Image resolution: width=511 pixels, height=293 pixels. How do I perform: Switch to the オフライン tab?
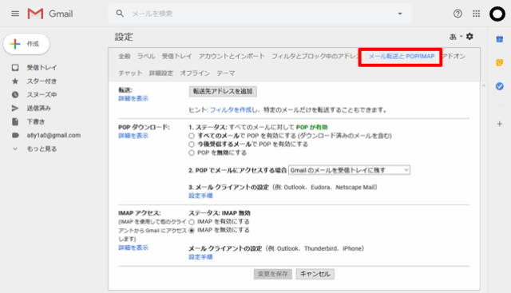click(x=195, y=73)
